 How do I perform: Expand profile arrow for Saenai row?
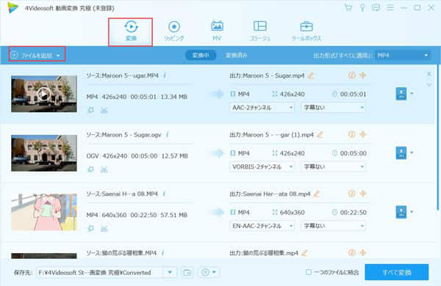click(x=412, y=212)
